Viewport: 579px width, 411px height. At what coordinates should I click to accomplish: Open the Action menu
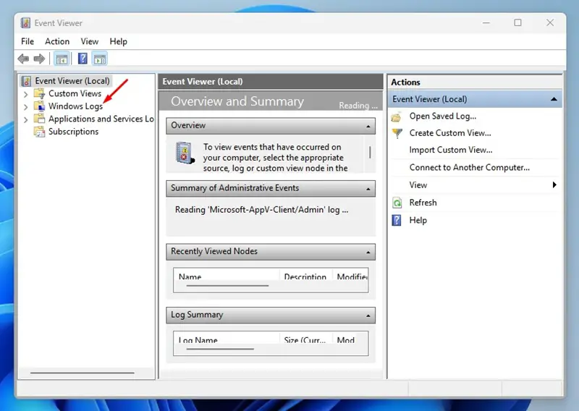[57, 41]
